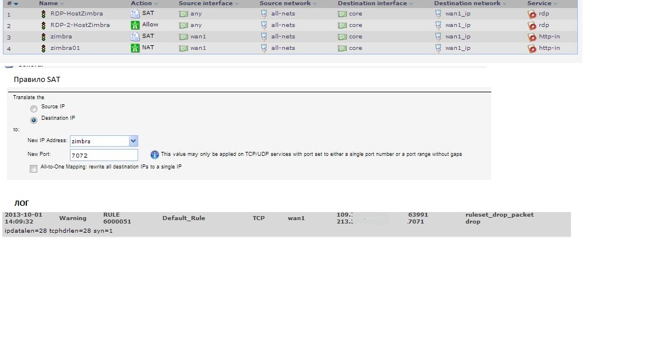This screenshot has height=341, width=669.
Task: Click wan1 source interface icon in zimbra01 row
Action: click(183, 49)
